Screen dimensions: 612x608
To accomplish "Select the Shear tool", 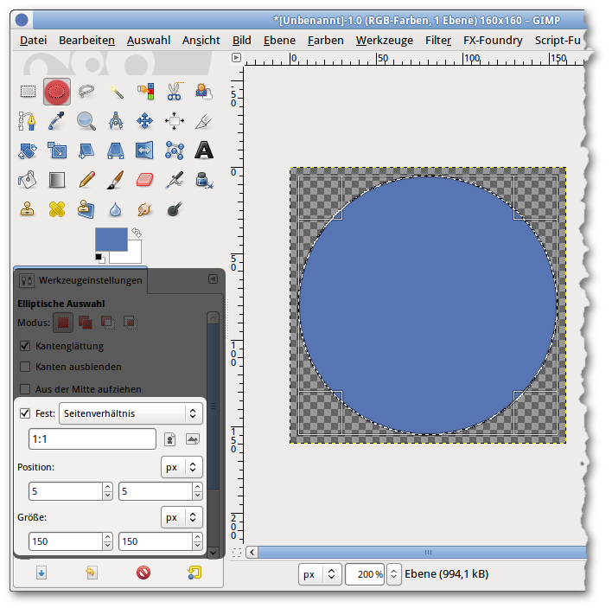I will pos(86,150).
